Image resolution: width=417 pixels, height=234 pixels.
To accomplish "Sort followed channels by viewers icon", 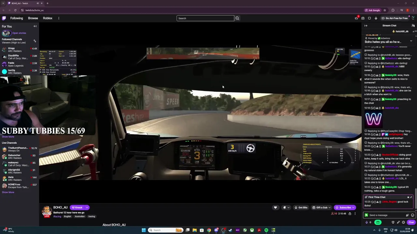I will coord(35,41).
